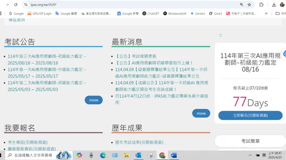Click the 專區首頁 breadcrumb link
286x160 pixels.
17,20
